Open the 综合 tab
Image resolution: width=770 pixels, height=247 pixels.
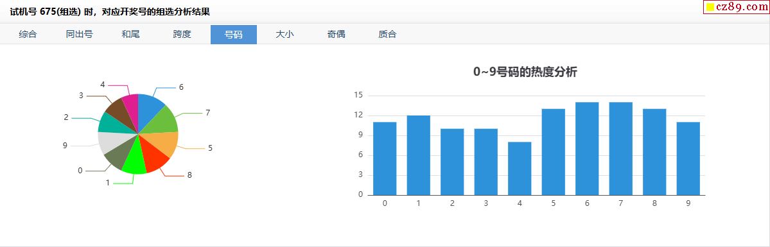28,35
